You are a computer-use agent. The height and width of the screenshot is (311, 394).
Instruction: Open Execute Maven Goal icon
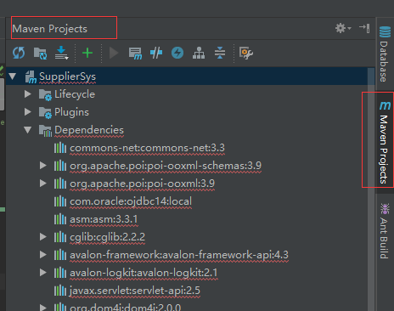pyautogui.click(x=135, y=54)
